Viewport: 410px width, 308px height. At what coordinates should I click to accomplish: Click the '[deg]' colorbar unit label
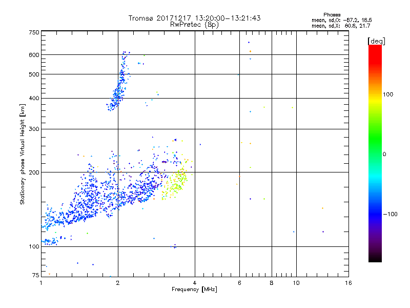click(376, 41)
